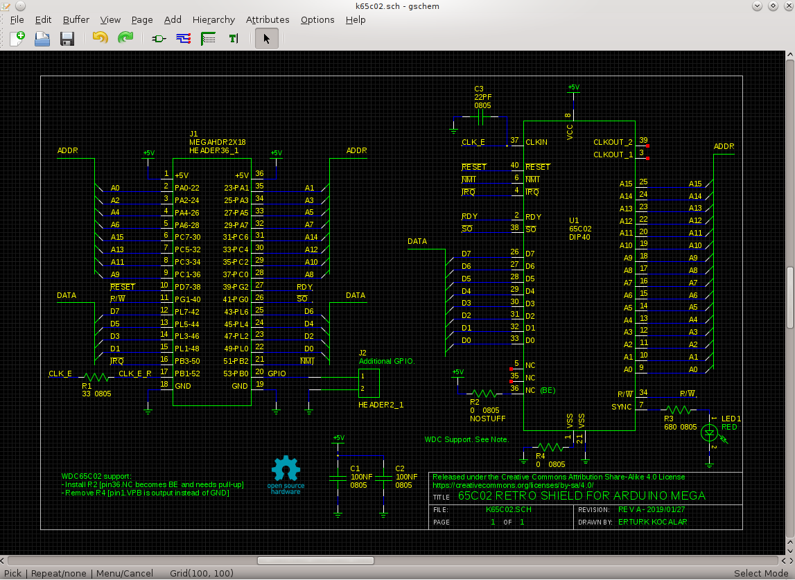Select the PB1-52 pin label on J1

coord(187,374)
